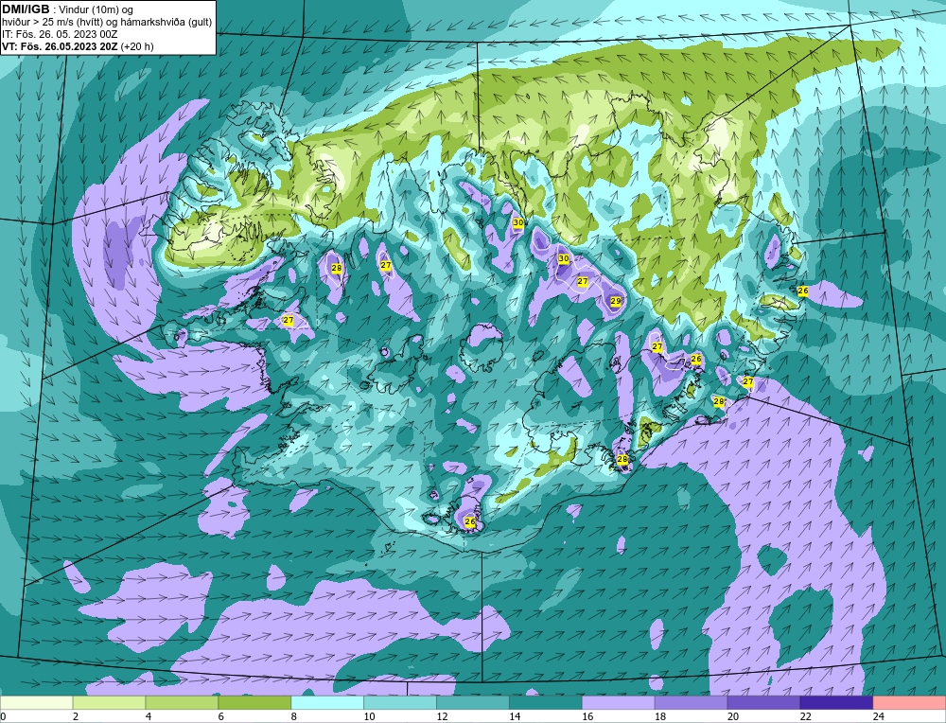The width and height of the screenshot is (946, 723).
Task: Click the legend scale value '24'
Action: tap(879, 716)
